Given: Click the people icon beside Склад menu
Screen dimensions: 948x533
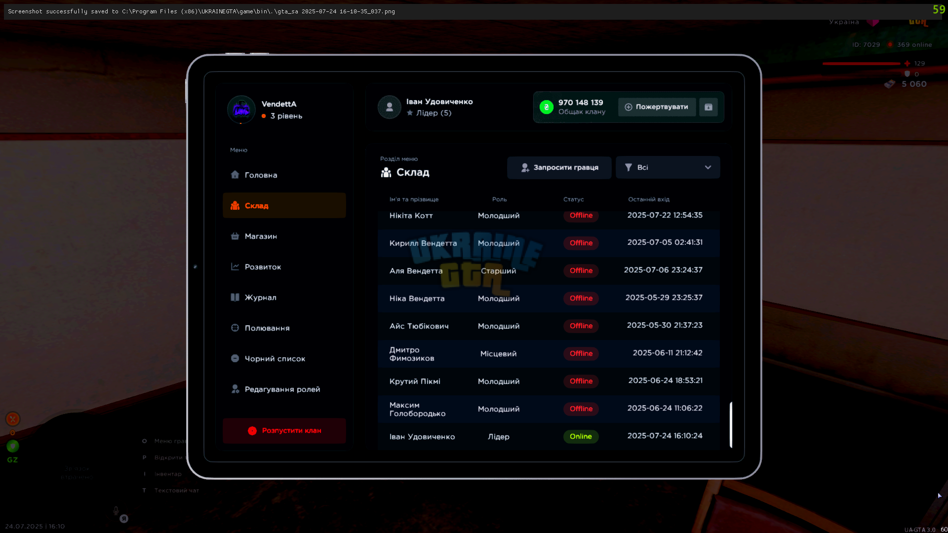Looking at the screenshot, I should click(x=235, y=205).
